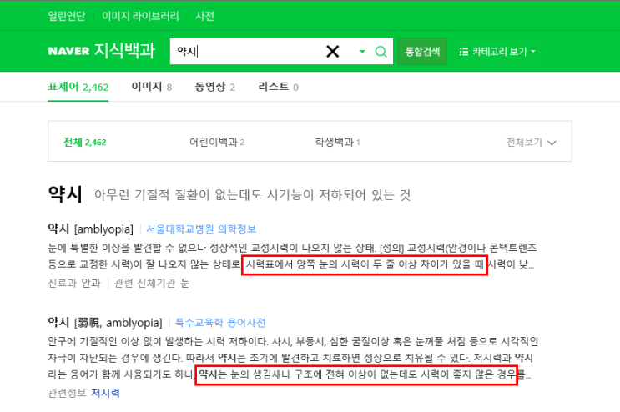The image size is (620, 412).
Task: Click the magnifier search icon
Action: pos(381,52)
